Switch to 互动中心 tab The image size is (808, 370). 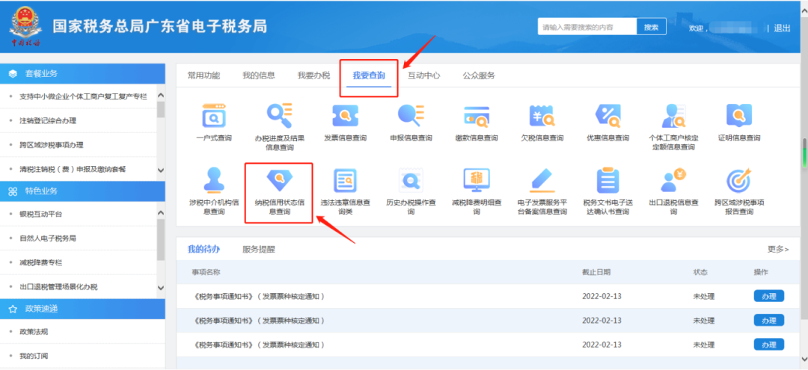423,75
